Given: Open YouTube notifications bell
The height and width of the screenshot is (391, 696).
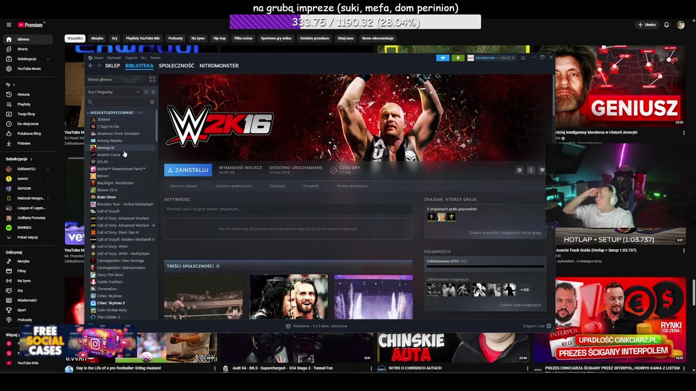Looking at the screenshot, I should (x=667, y=25).
